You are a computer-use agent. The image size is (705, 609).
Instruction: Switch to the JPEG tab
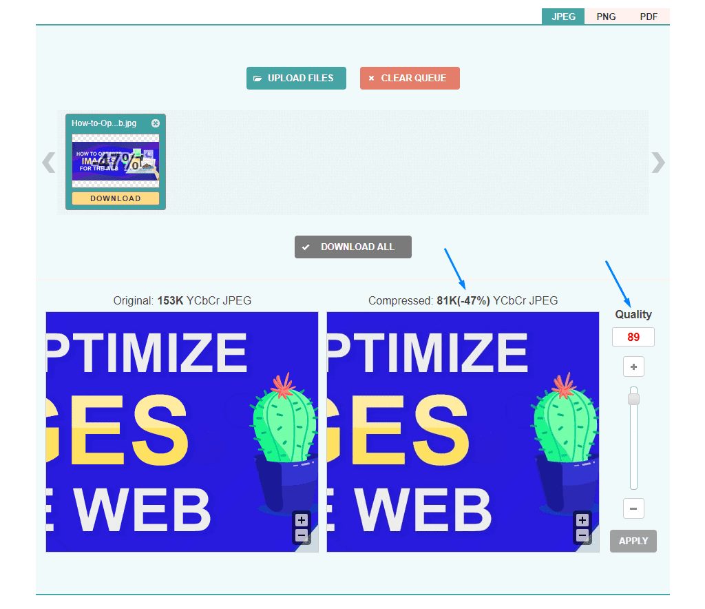point(563,17)
